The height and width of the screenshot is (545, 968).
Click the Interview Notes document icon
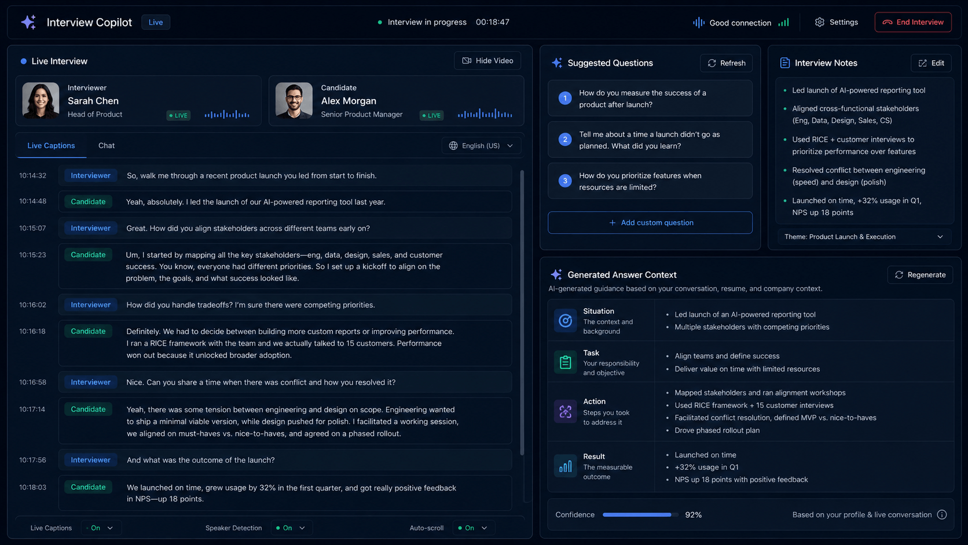click(784, 63)
